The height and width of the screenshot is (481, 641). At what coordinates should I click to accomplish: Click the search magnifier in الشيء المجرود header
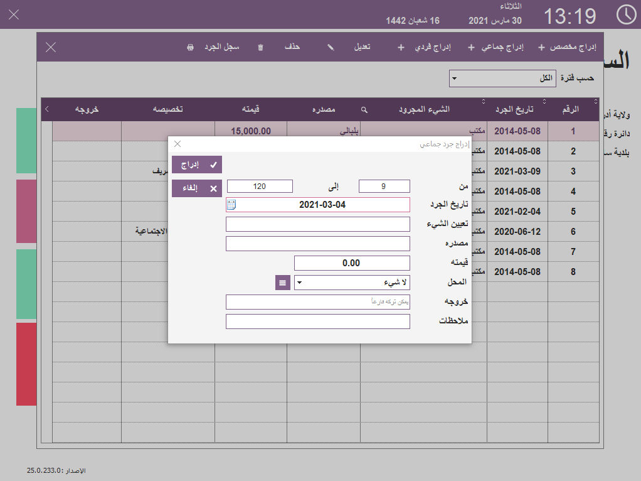(363, 110)
